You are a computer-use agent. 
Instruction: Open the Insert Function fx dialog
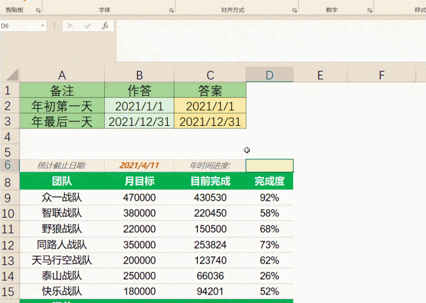[105, 26]
